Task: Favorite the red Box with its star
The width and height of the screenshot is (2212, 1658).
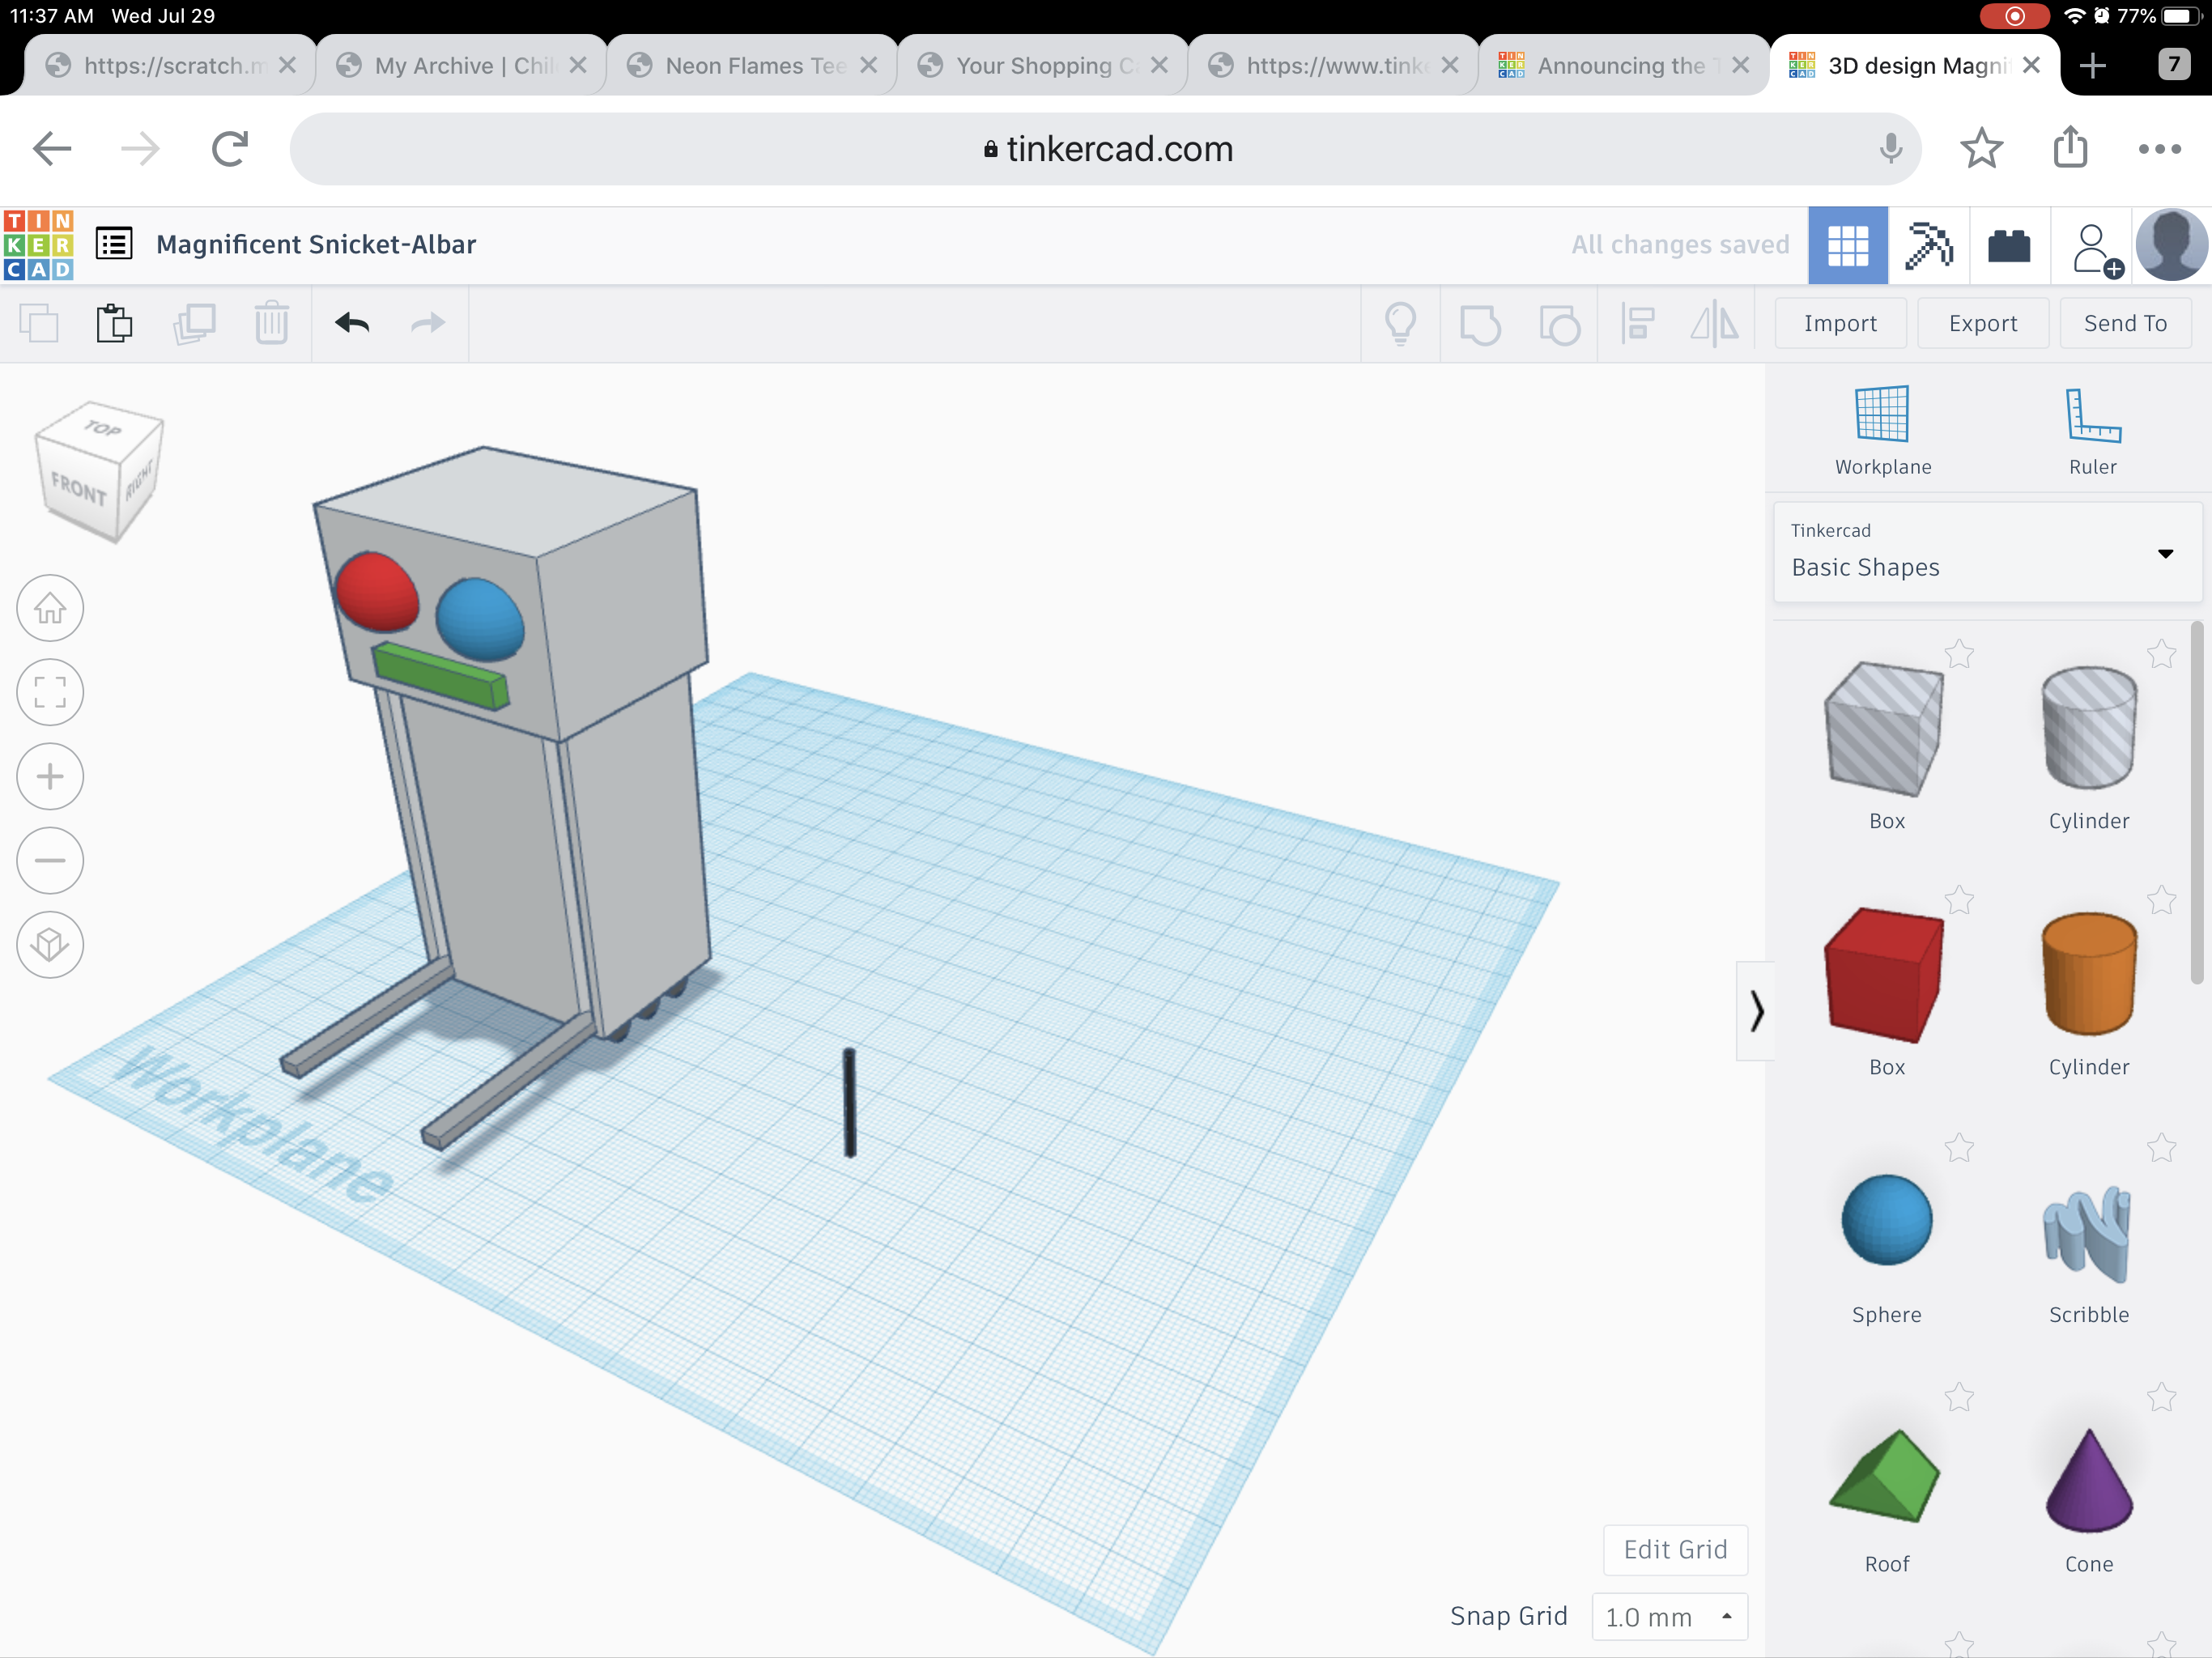Action: coord(1959,900)
